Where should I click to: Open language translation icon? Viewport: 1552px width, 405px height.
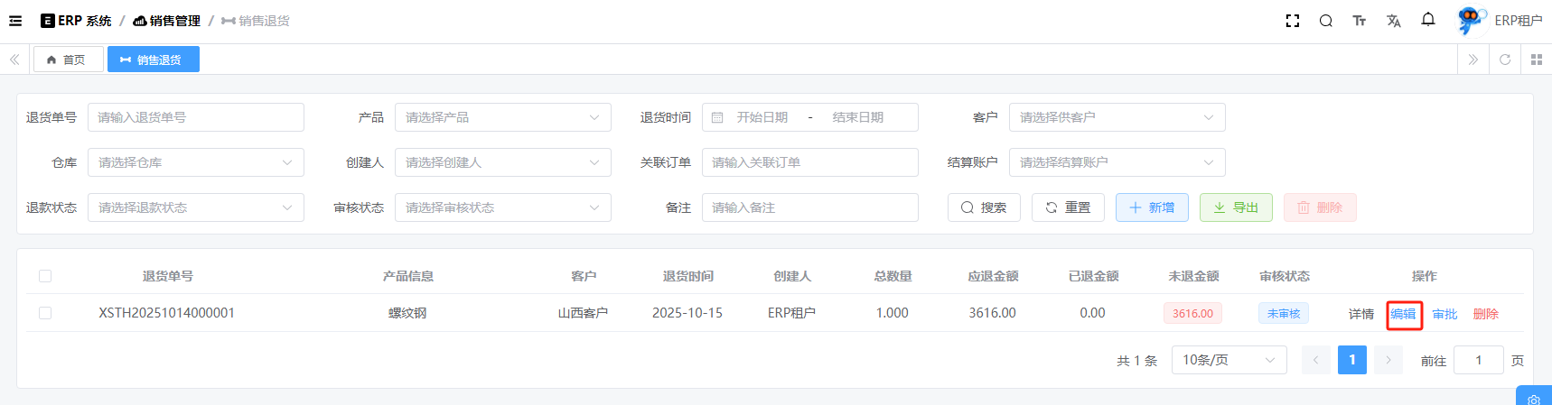tap(1393, 21)
